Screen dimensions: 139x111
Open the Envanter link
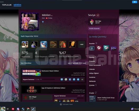pyautogui.click(x=92, y=61)
